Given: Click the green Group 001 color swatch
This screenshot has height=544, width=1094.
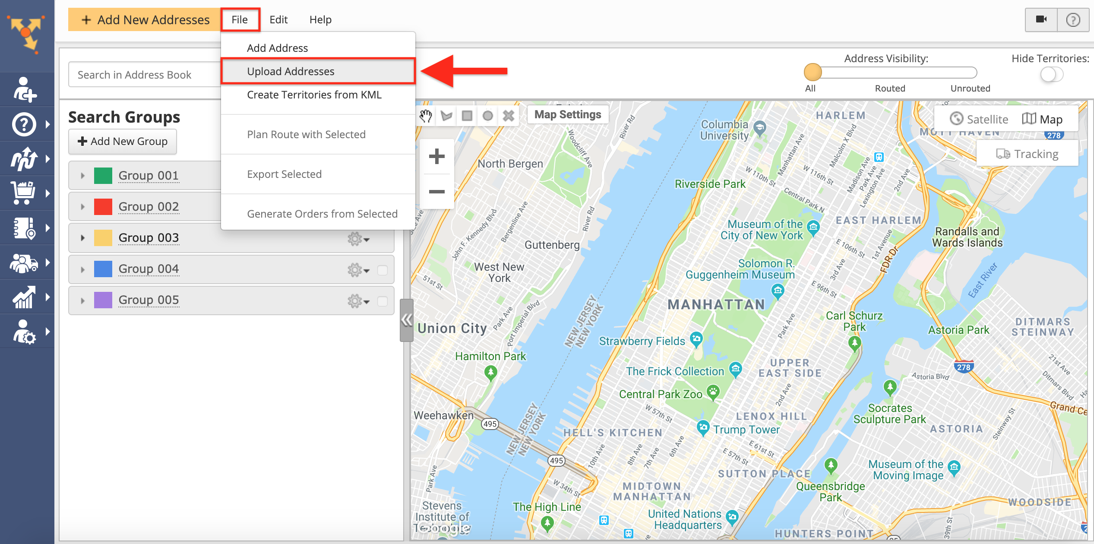Looking at the screenshot, I should coord(103,176).
